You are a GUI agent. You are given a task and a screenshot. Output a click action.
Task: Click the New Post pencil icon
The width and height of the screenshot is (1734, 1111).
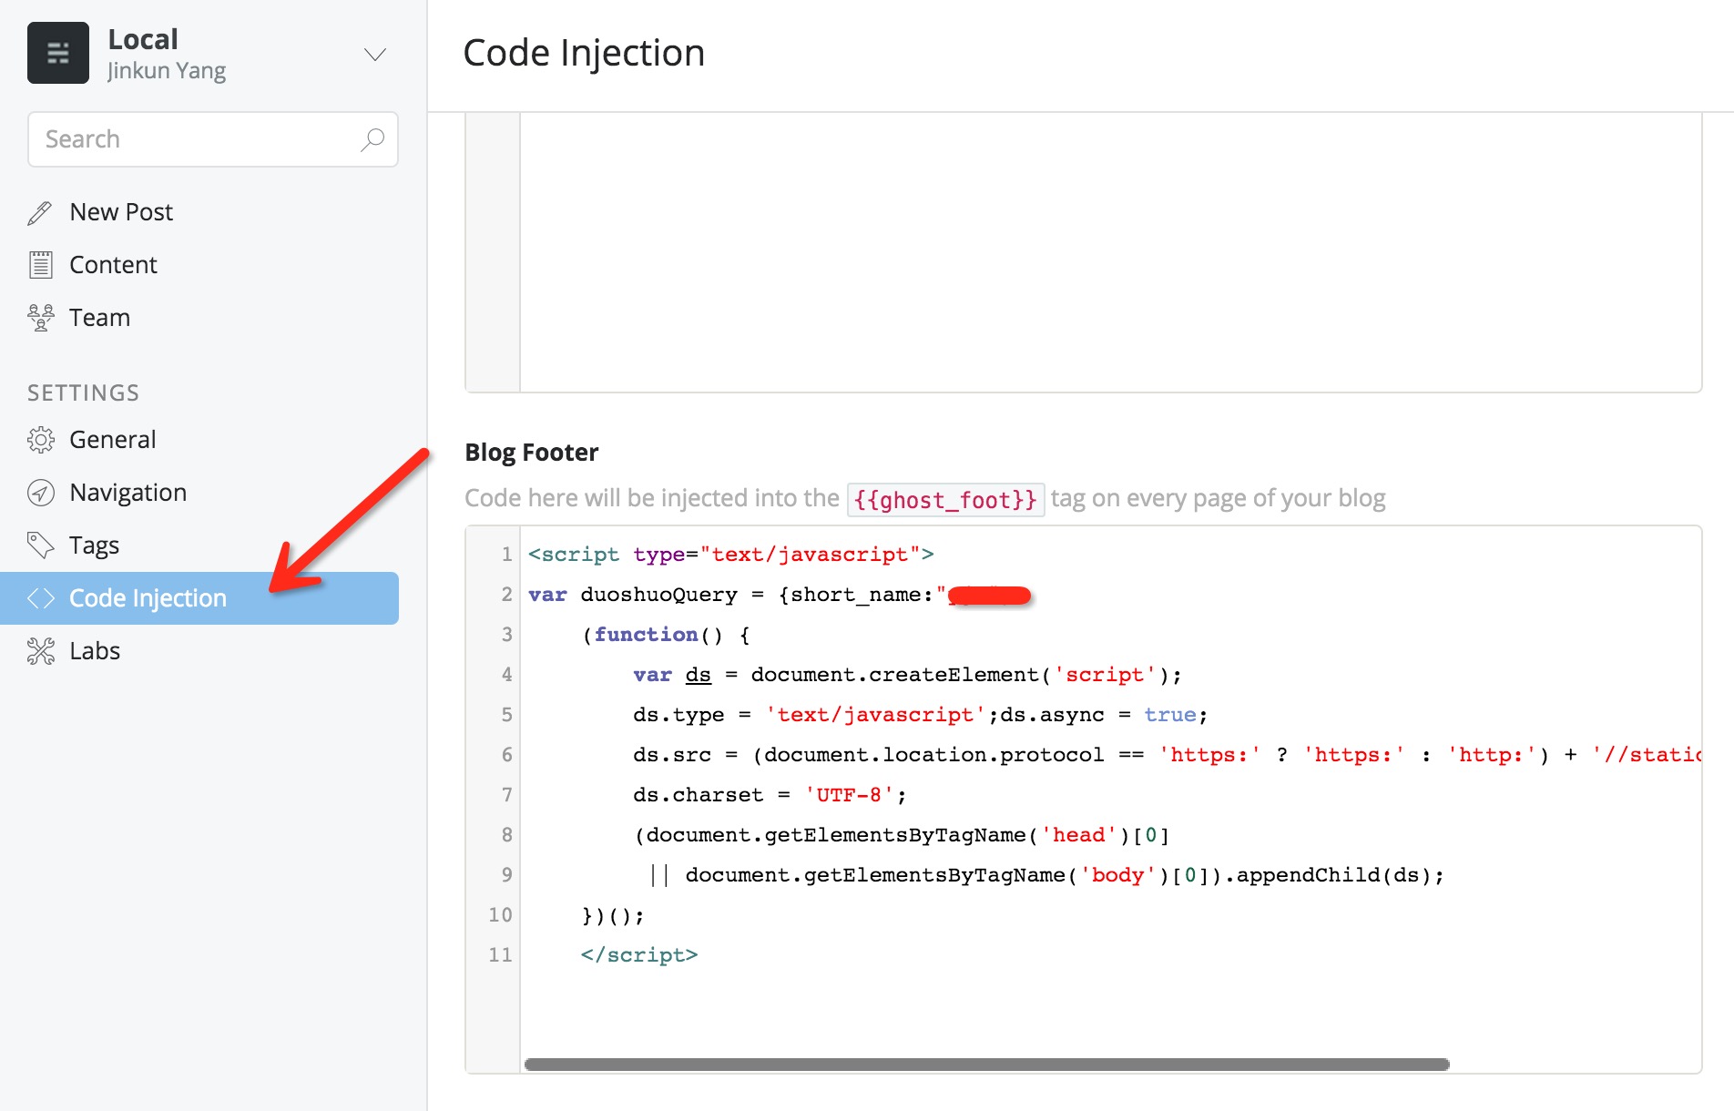tap(40, 213)
